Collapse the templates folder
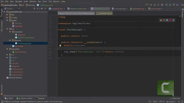184x103 pixels. point(7,49)
